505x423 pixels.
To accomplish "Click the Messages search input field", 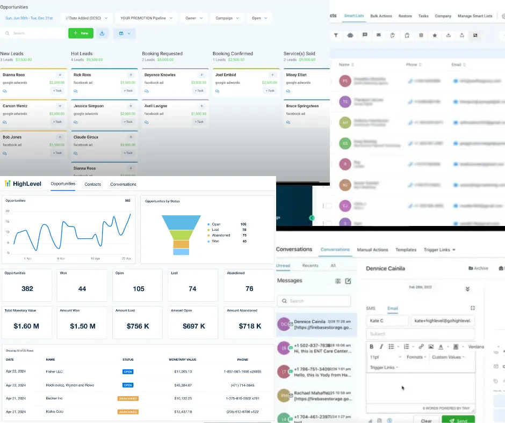I will [x=314, y=301].
